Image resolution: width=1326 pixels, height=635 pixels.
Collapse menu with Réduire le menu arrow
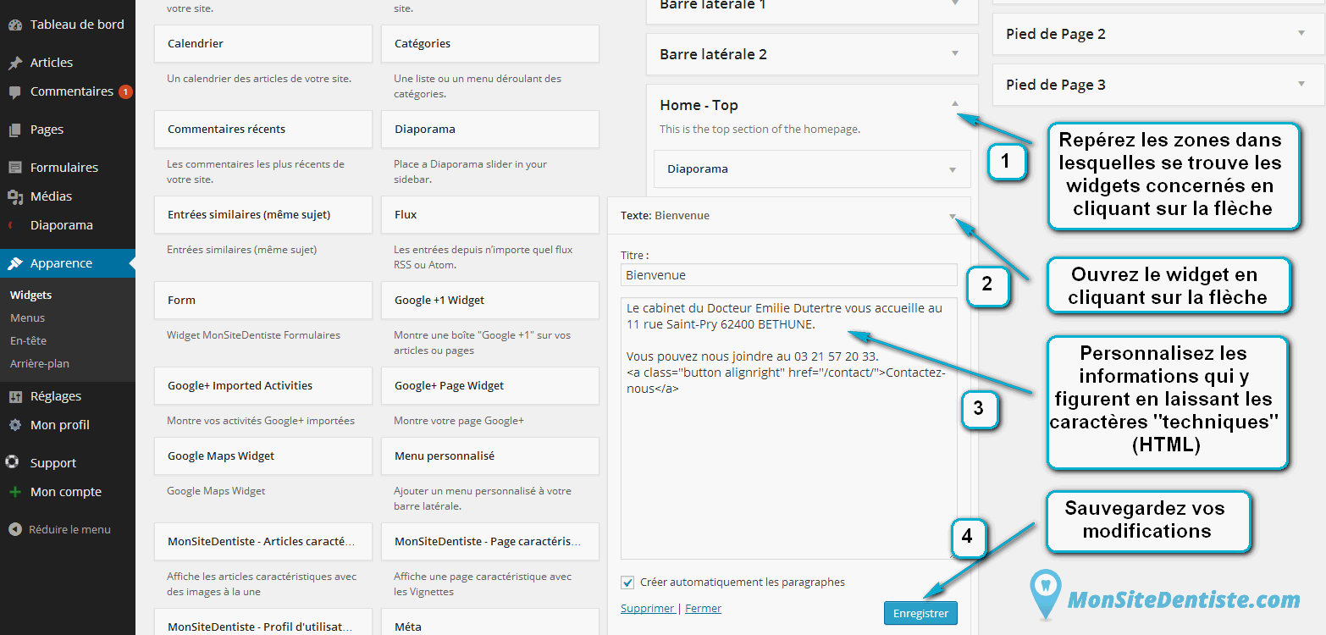(15, 529)
